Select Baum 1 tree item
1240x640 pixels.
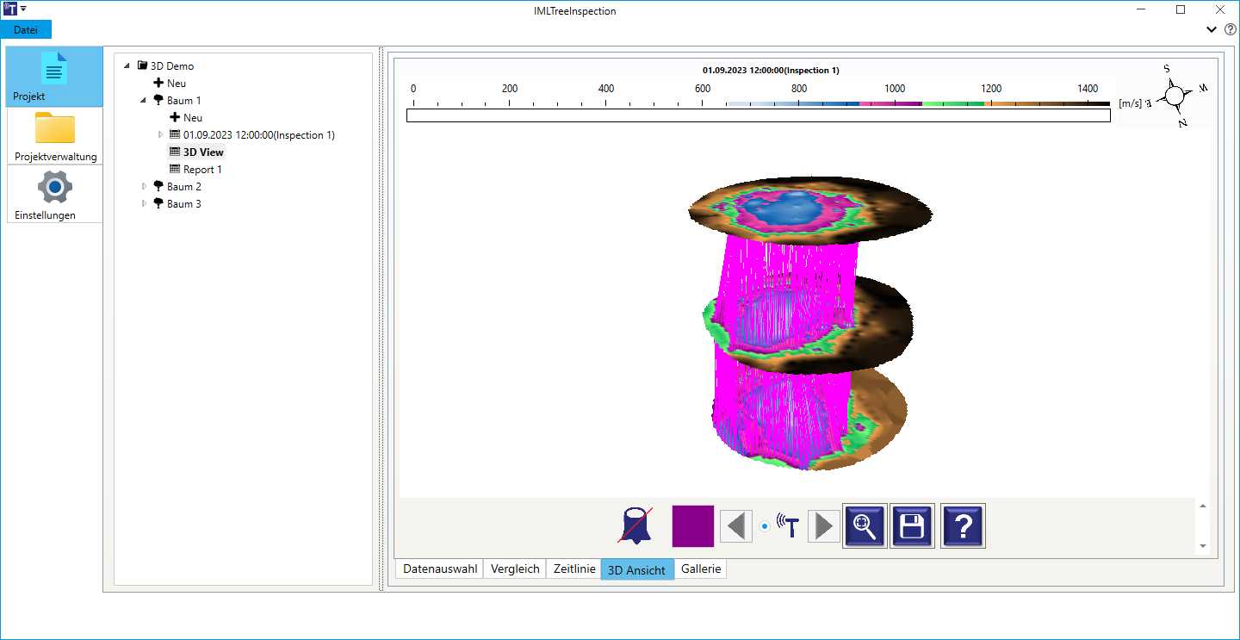click(184, 100)
